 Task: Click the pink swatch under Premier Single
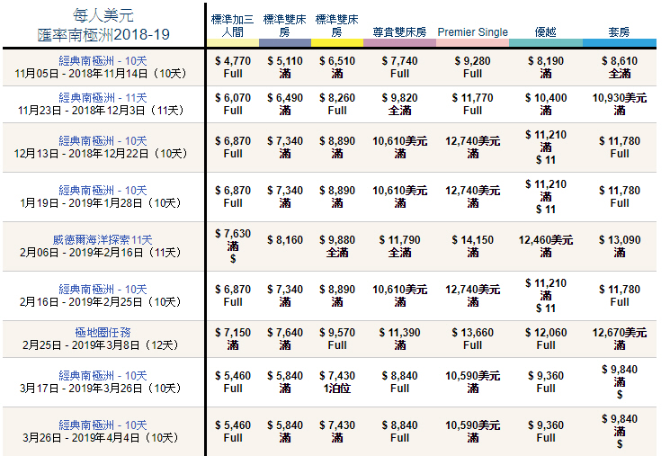pos(472,43)
